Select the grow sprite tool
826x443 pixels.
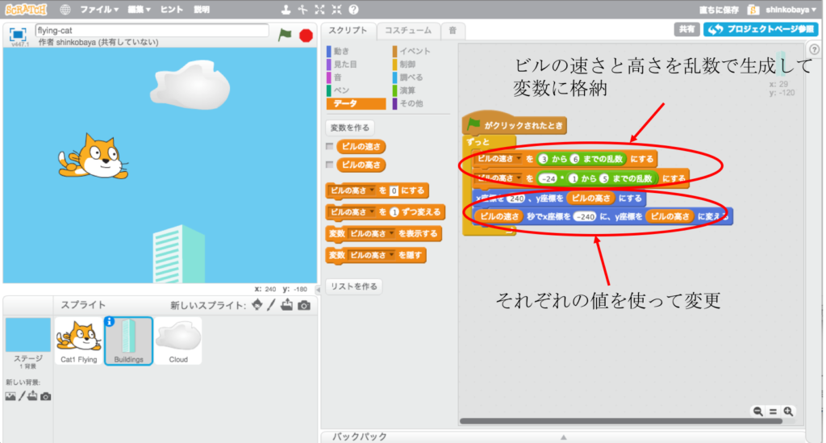coord(319,10)
